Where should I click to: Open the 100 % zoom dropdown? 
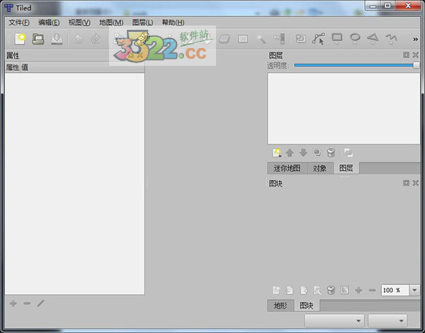414,290
